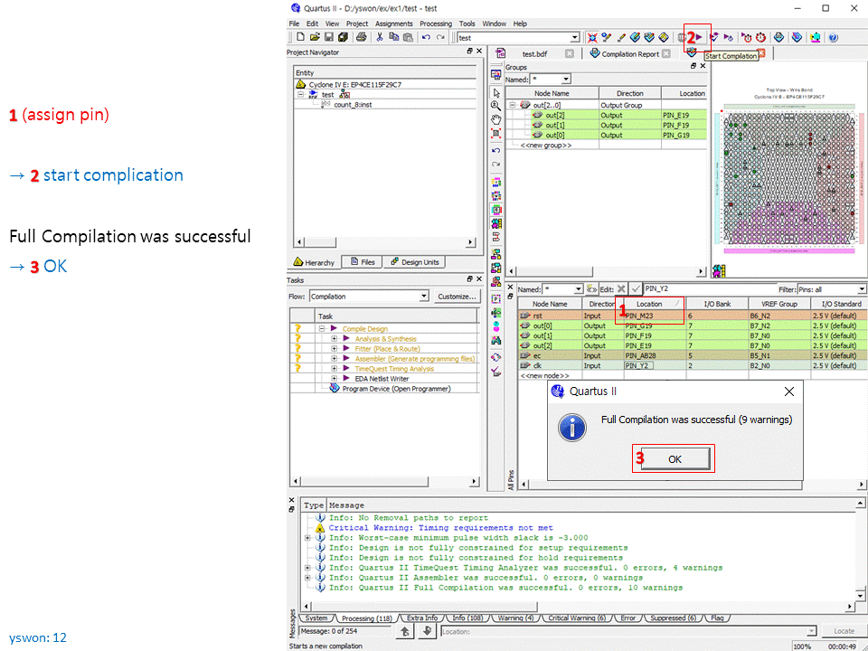Viewport: 868px width, 651px height.
Task: Click OK in the Quartus II dialog
Action: click(675, 459)
